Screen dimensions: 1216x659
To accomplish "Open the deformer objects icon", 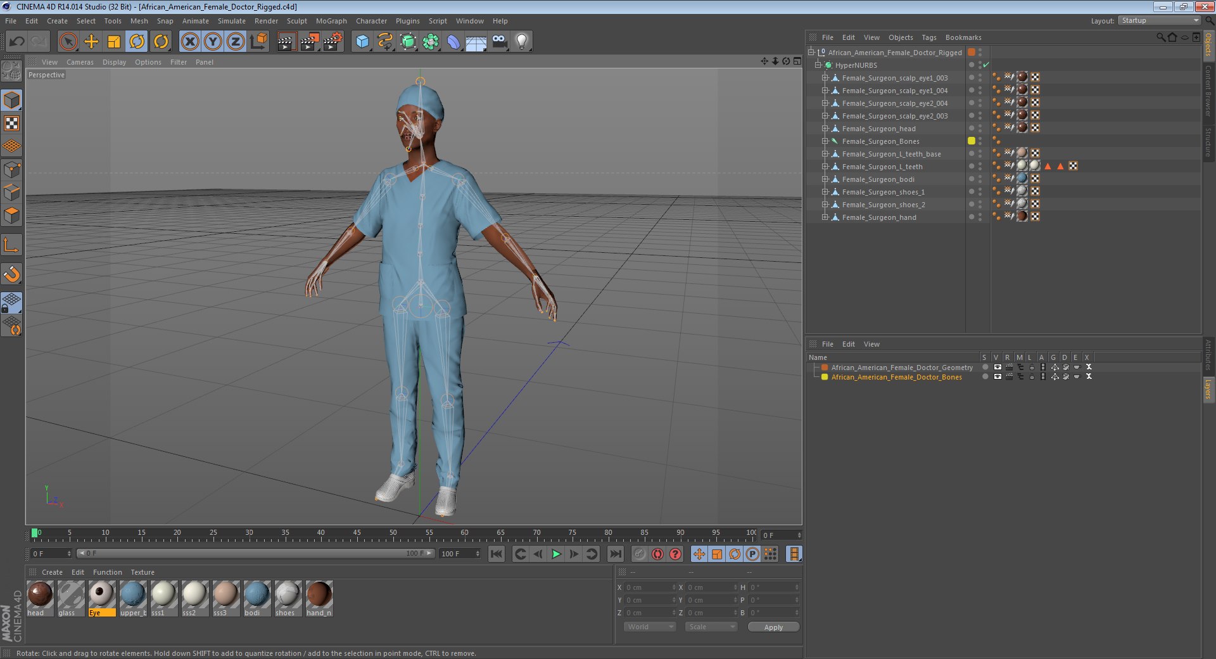I will tap(453, 42).
